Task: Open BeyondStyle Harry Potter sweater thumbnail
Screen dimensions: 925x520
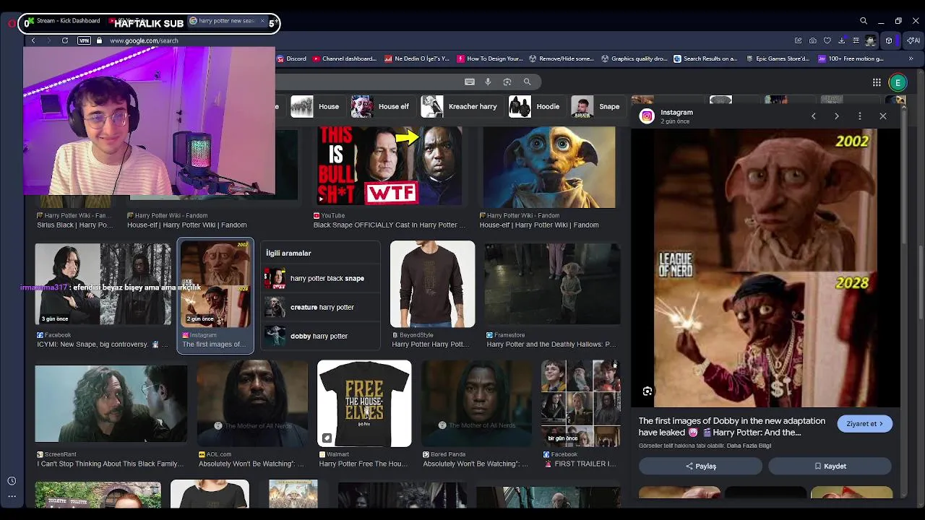Action: click(432, 285)
